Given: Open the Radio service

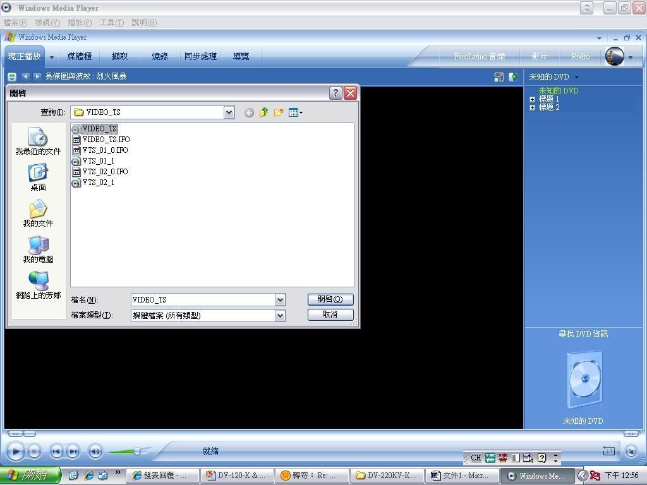Looking at the screenshot, I should tap(580, 56).
